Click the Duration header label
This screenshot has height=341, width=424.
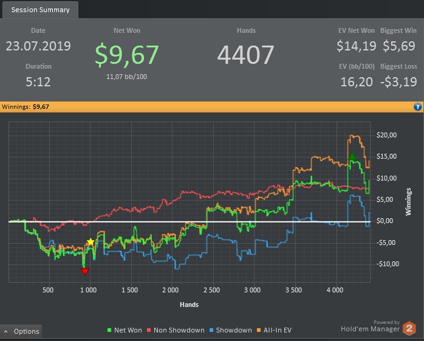[x=38, y=67]
